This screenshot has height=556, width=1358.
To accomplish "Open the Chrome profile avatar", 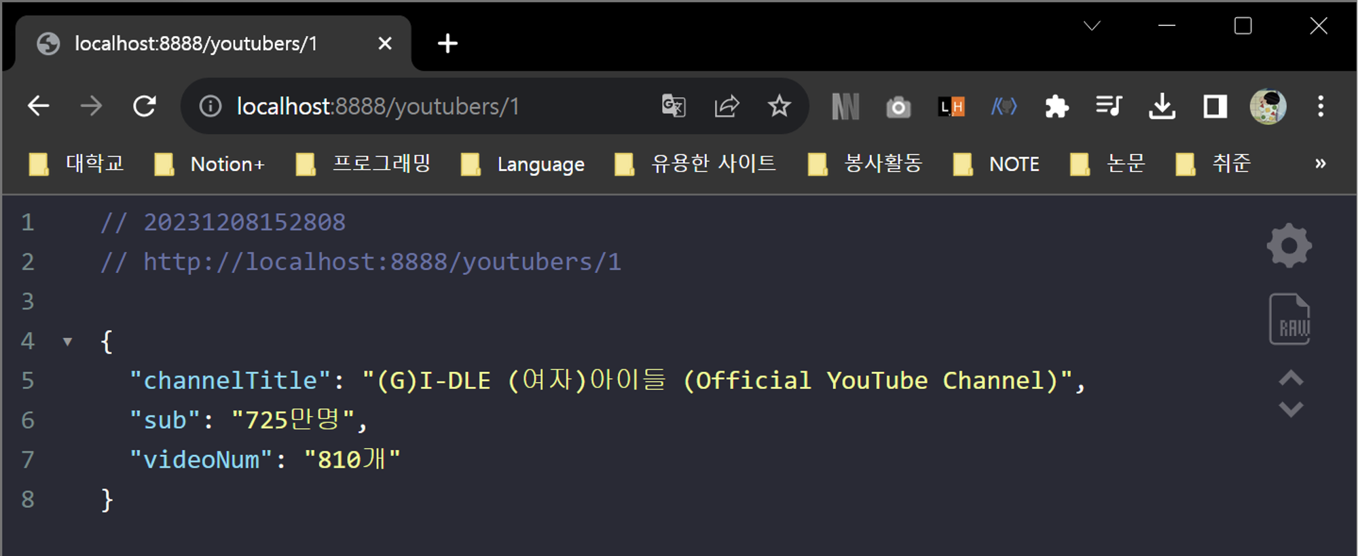I will pos(1268,107).
